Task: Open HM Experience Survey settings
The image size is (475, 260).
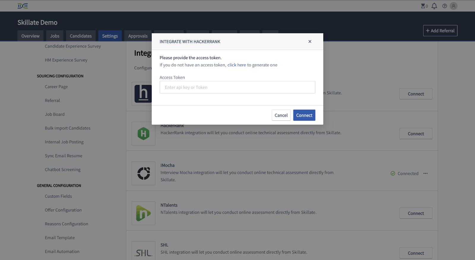Action: pos(66,60)
